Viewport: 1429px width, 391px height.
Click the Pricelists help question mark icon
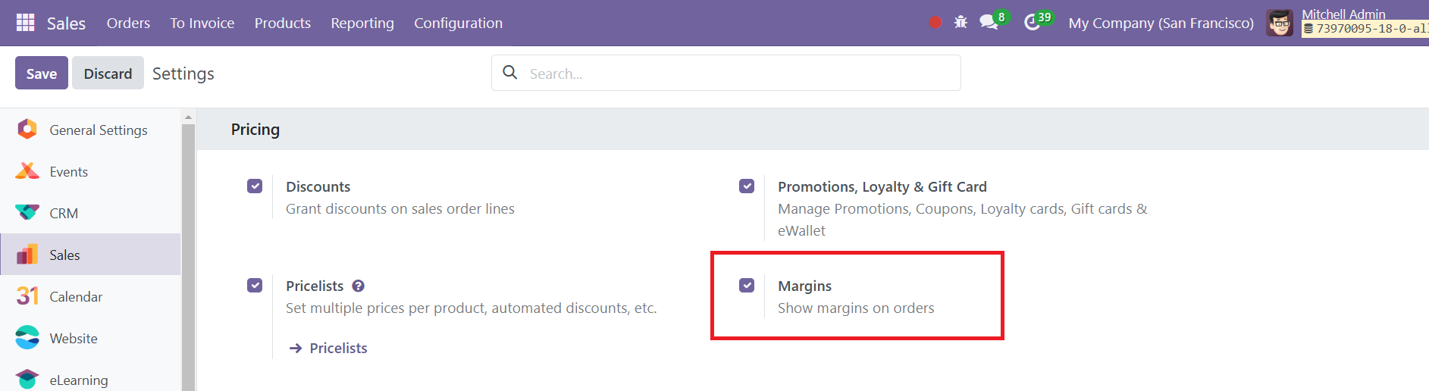click(359, 286)
